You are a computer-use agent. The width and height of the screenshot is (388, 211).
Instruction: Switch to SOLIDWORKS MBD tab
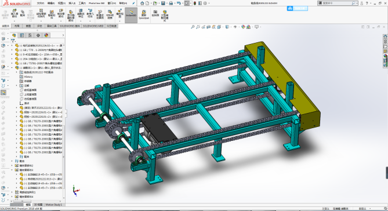(x=93, y=26)
